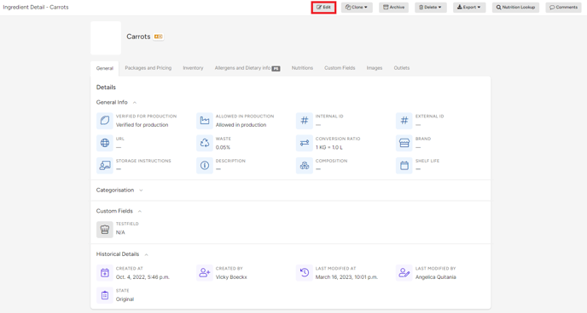This screenshot has height=313, width=587.
Task: Click the Verified for Production leaf icon
Action: coord(105,121)
